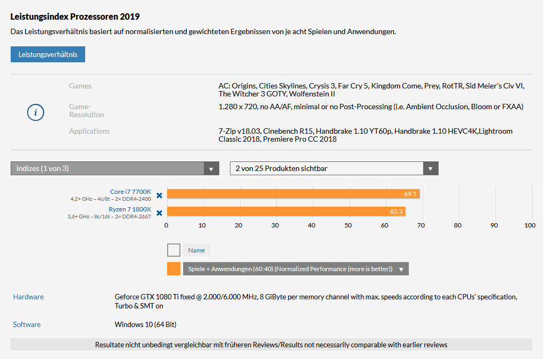
Task: Select the Ryzen 7 1800X bar showing 65.3
Action: coord(286,211)
